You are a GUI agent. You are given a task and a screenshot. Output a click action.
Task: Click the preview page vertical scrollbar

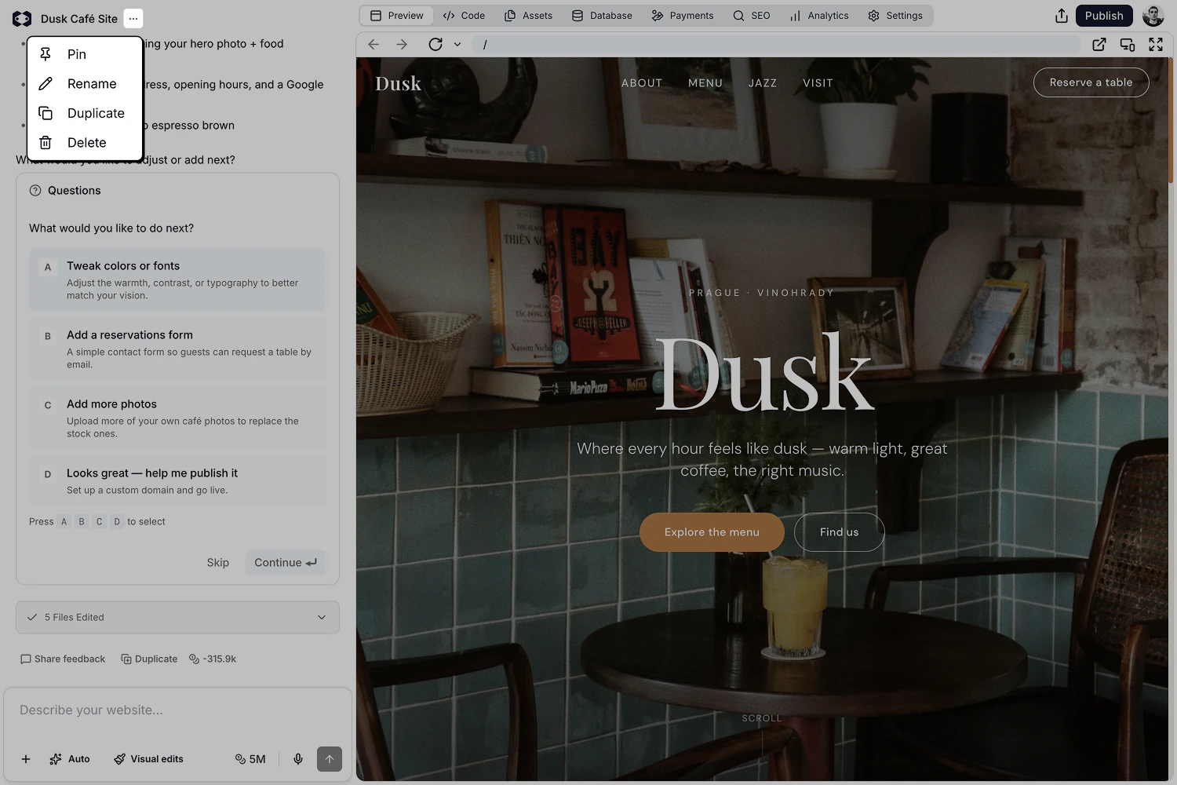(x=1171, y=120)
